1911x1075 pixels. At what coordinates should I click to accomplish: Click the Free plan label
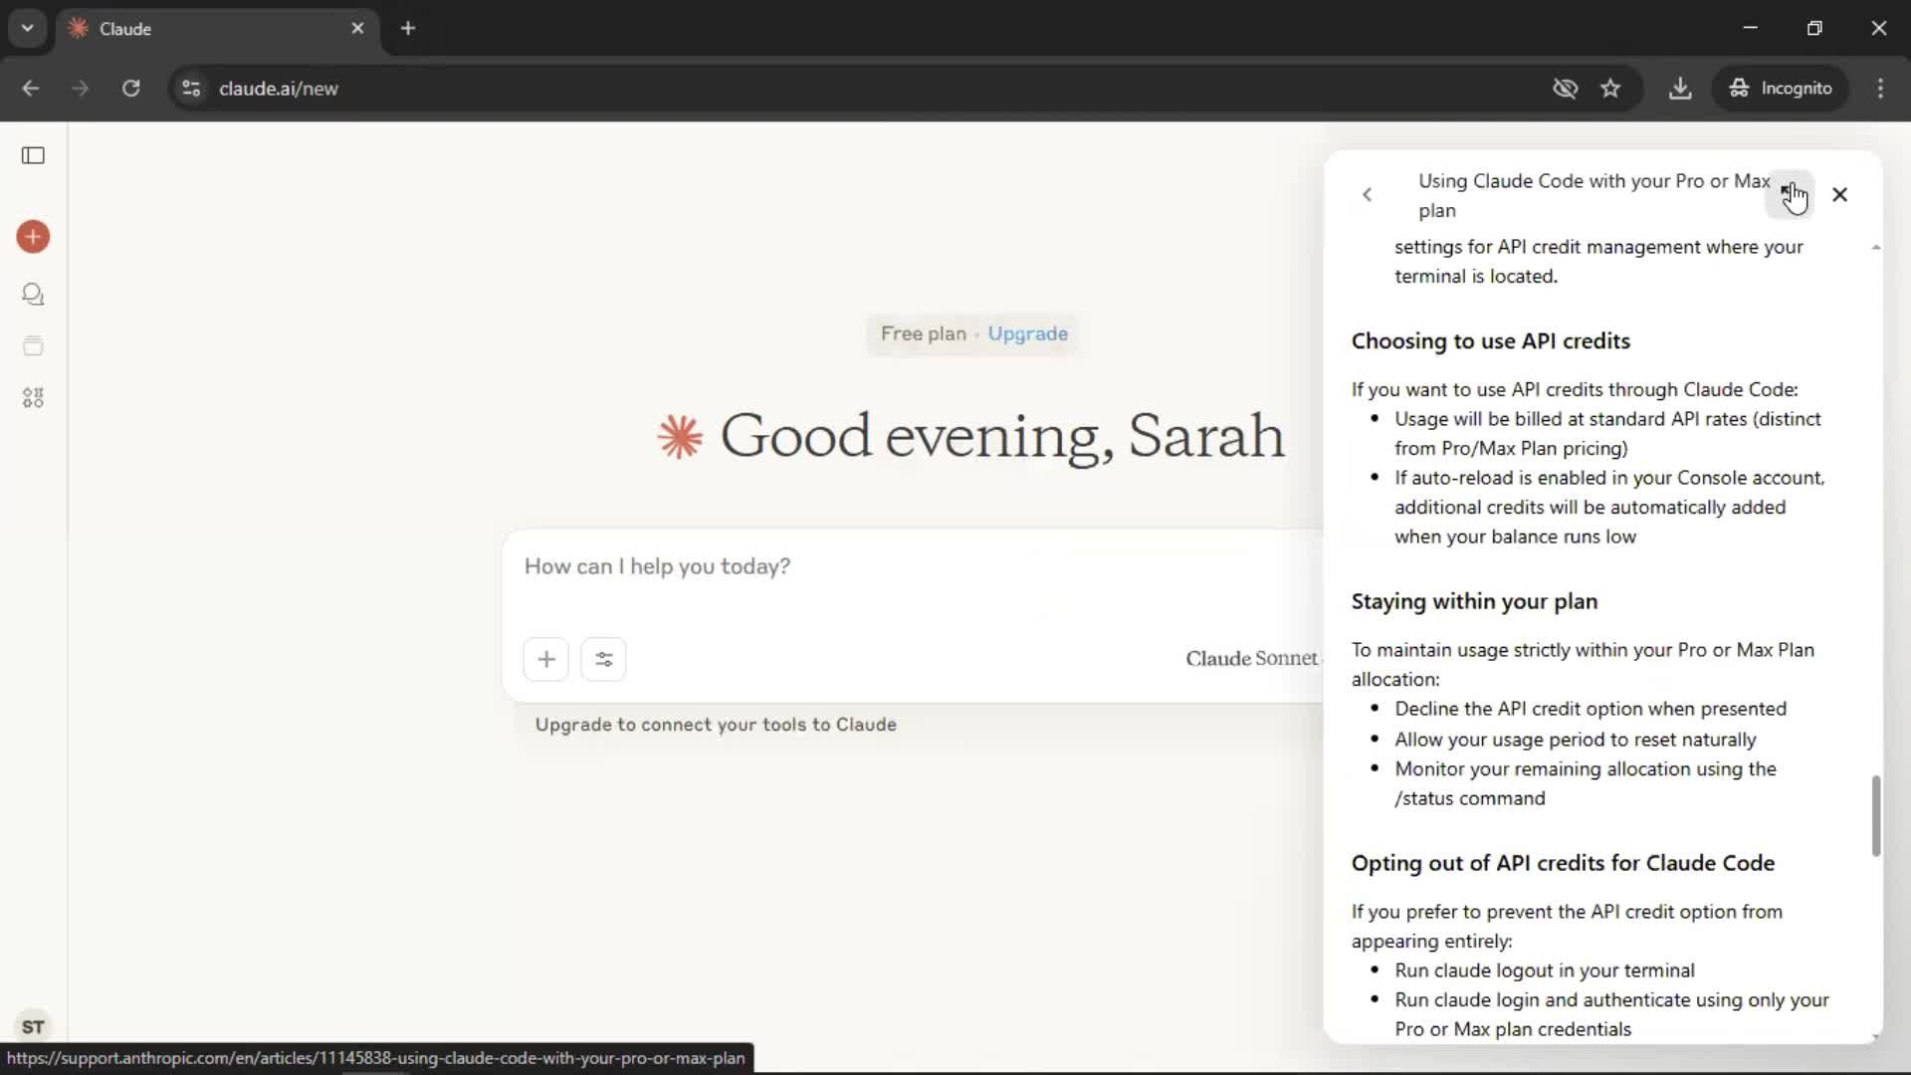tap(924, 333)
